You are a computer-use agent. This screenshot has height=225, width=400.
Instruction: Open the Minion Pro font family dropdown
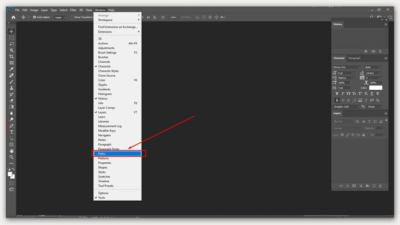point(346,67)
